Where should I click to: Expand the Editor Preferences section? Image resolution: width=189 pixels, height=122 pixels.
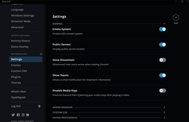click(x=164, y=118)
